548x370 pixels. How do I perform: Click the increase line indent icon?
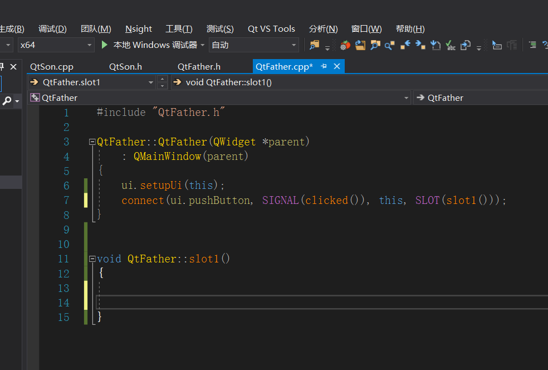532,45
